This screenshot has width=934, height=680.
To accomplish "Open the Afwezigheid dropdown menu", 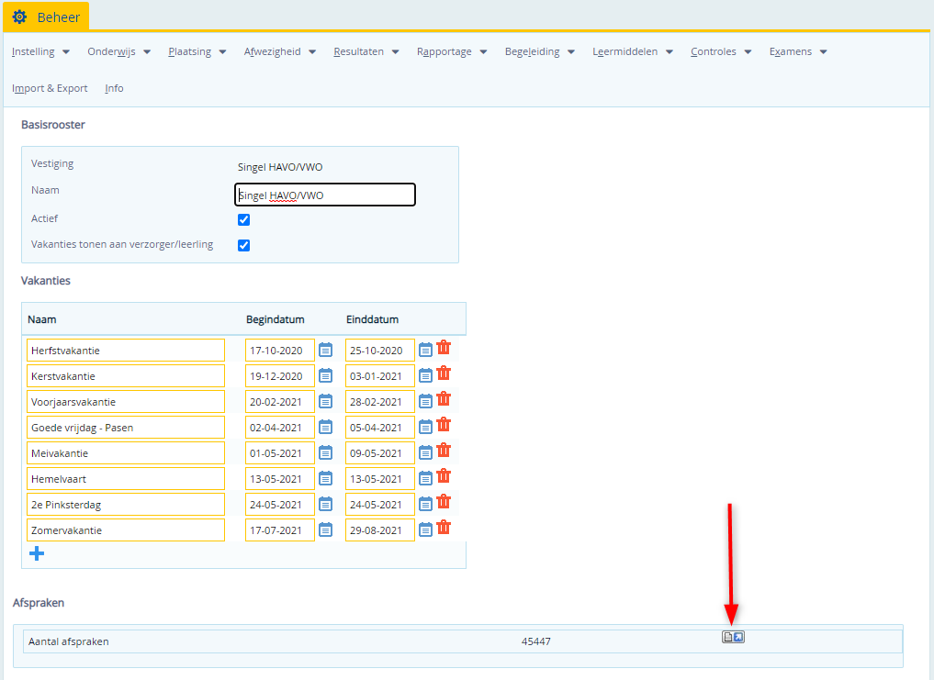I will pos(280,51).
